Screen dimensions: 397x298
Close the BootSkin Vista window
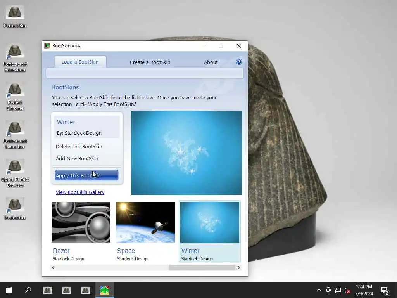click(239, 46)
